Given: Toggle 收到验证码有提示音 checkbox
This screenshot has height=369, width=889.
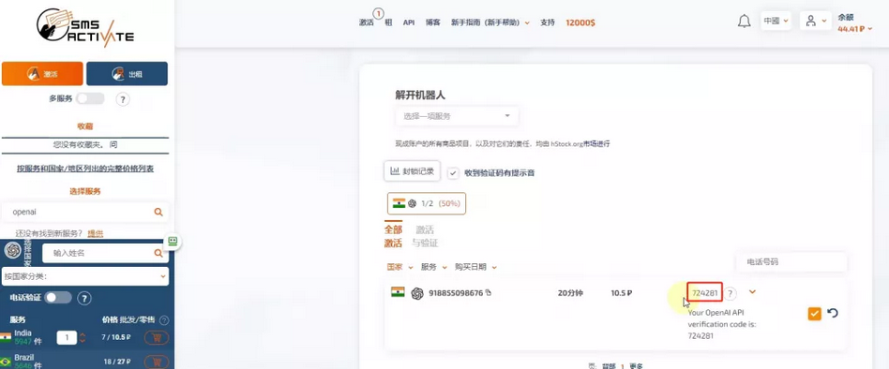Looking at the screenshot, I should tap(453, 173).
